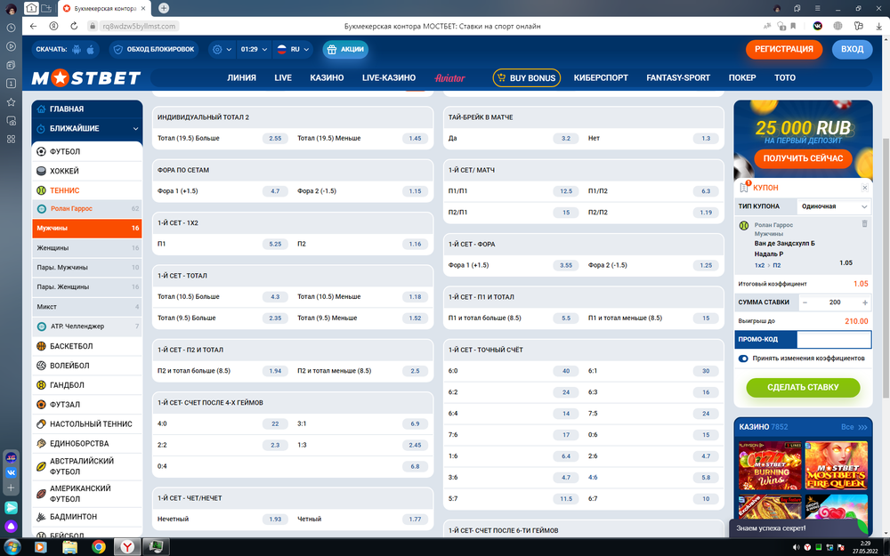890x556 pixels.
Task: Open VK from the browser side panel
Action: pos(11,472)
